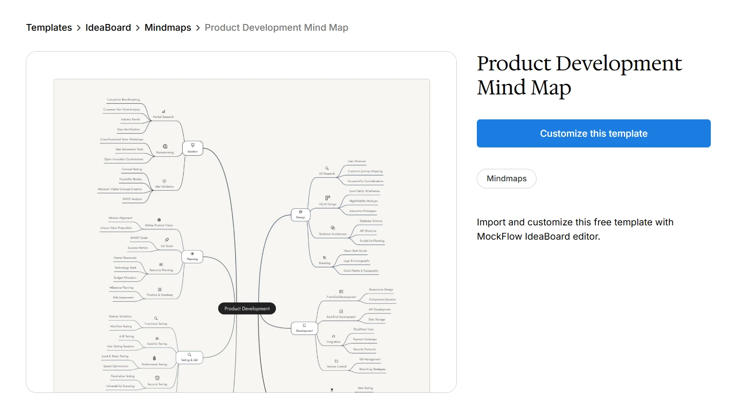This screenshot has height=412, width=746.
Task: Click the Ideation lightbulb node
Action: [x=193, y=148]
